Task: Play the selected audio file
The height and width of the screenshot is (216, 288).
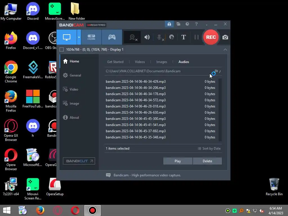Action: (178, 161)
